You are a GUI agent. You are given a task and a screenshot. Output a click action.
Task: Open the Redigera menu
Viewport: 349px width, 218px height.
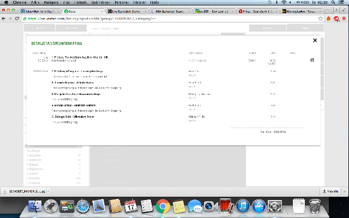point(51,2)
